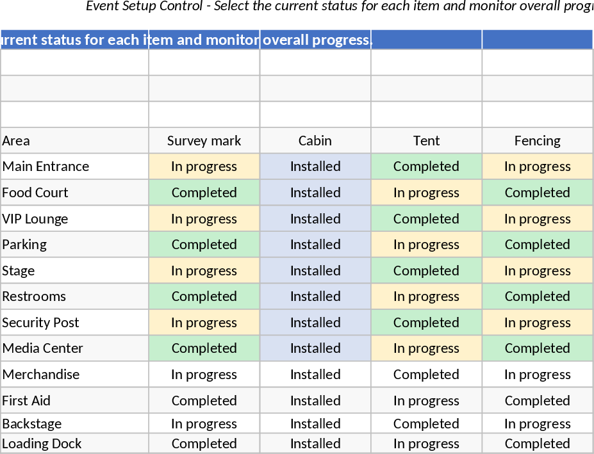
Task: Click the VIP Lounge Fencing status cell
Action: 537,219
